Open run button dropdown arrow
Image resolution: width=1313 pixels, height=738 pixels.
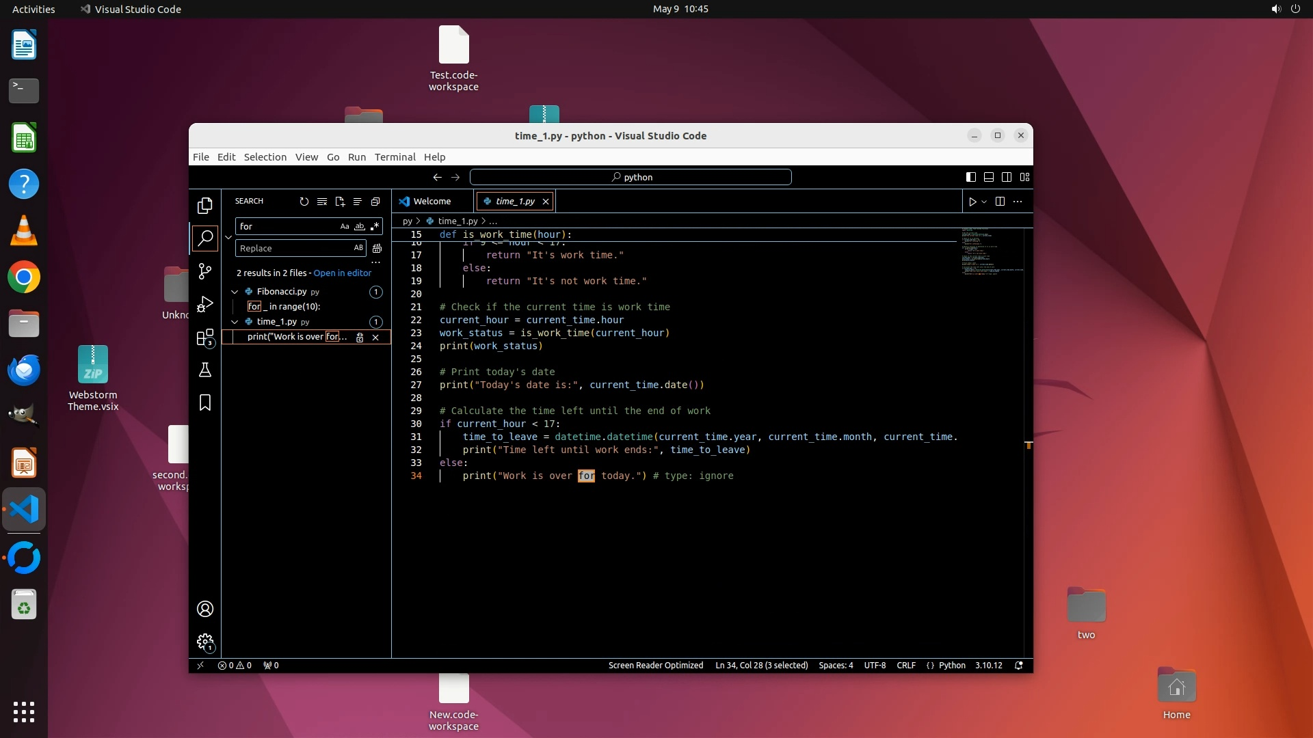pos(984,202)
